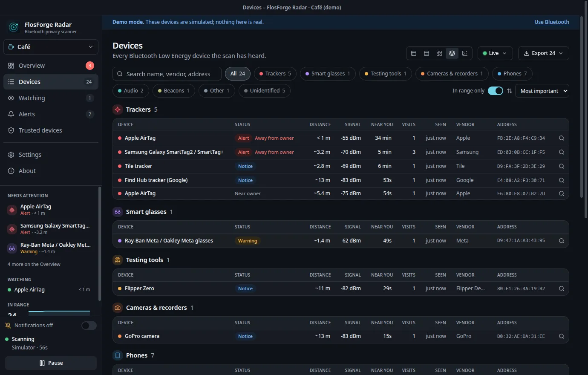Inspect the Flipper Zero row magnifier

561,288
